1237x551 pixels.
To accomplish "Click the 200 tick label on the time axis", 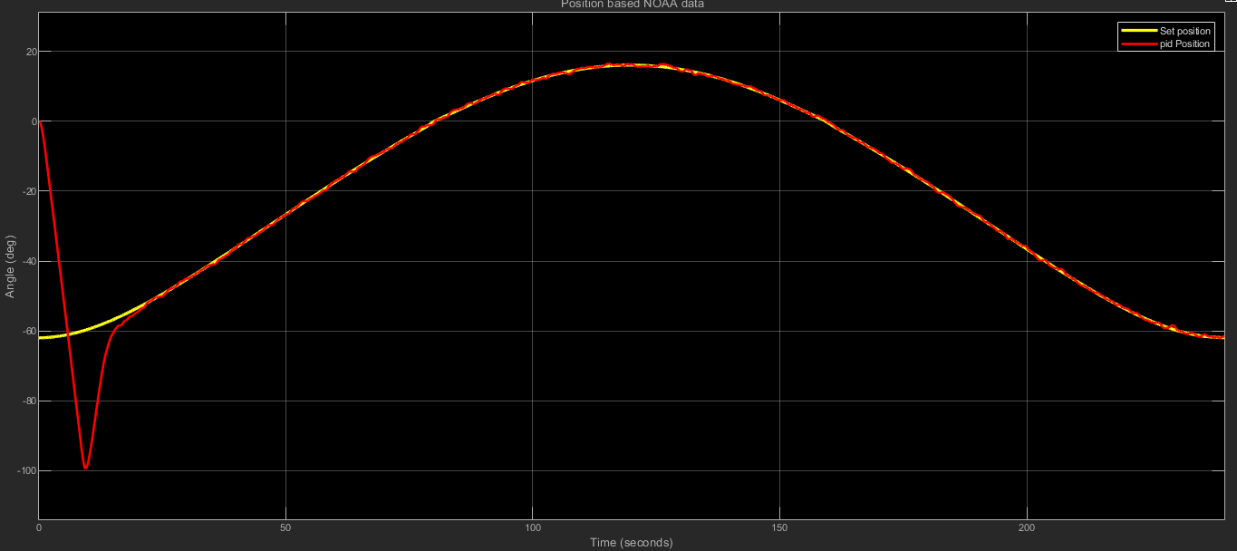I will tap(1028, 527).
